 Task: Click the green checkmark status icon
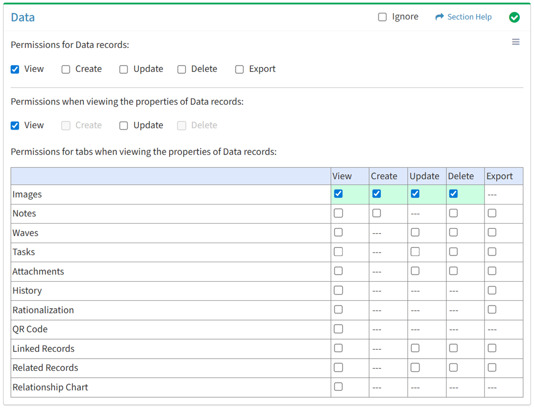point(514,18)
